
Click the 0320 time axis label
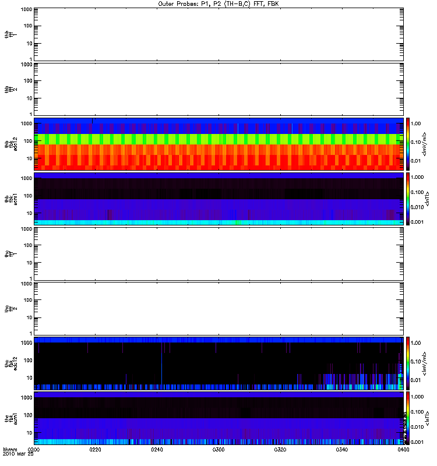[280, 450]
